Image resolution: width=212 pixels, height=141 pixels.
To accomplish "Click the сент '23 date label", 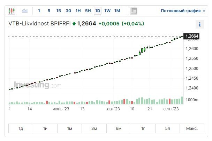I will click(171, 109).
